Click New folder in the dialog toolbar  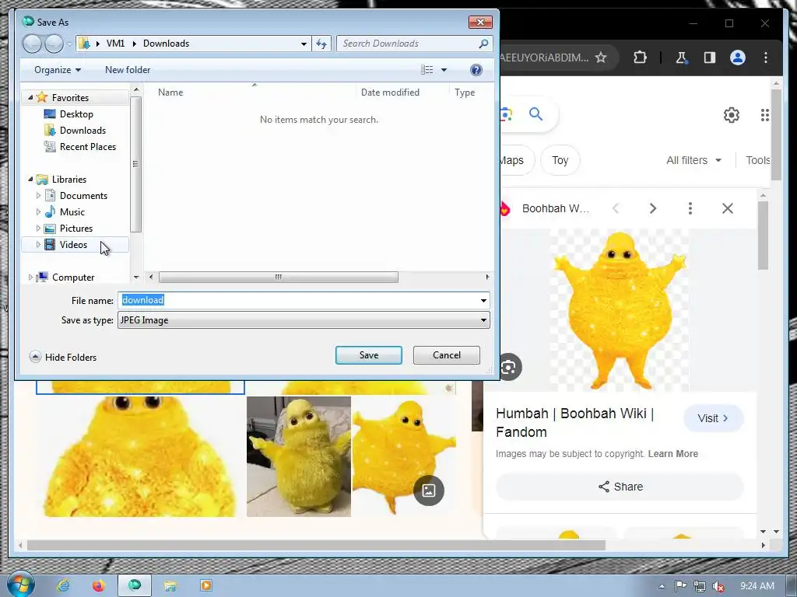coord(128,70)
